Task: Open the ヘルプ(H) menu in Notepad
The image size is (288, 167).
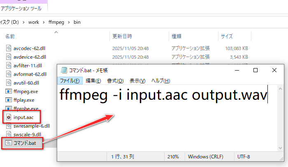Action: pos(161,81)
